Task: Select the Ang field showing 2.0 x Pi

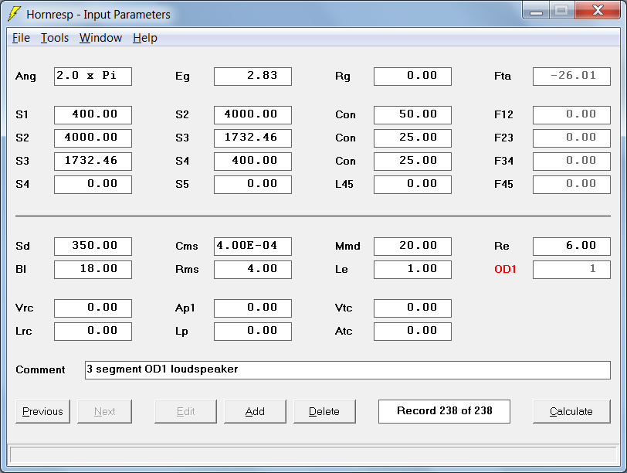Action: coord(93,77)
